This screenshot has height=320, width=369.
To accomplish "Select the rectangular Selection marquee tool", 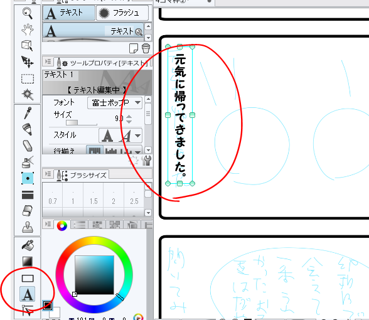I will tap(28, 78).
